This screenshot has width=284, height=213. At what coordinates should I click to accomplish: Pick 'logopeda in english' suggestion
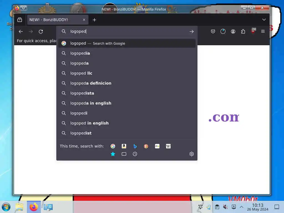pyautogui.click(x=127, y=103)
